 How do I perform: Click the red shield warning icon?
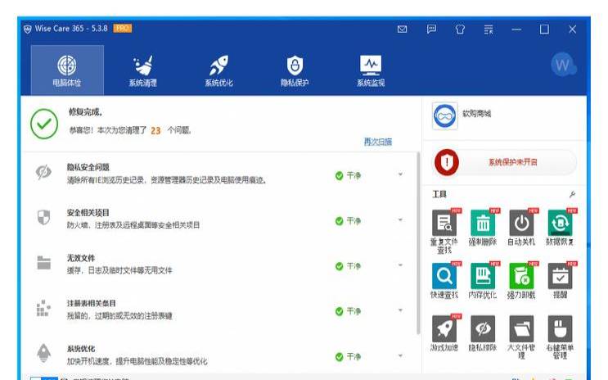447,162
